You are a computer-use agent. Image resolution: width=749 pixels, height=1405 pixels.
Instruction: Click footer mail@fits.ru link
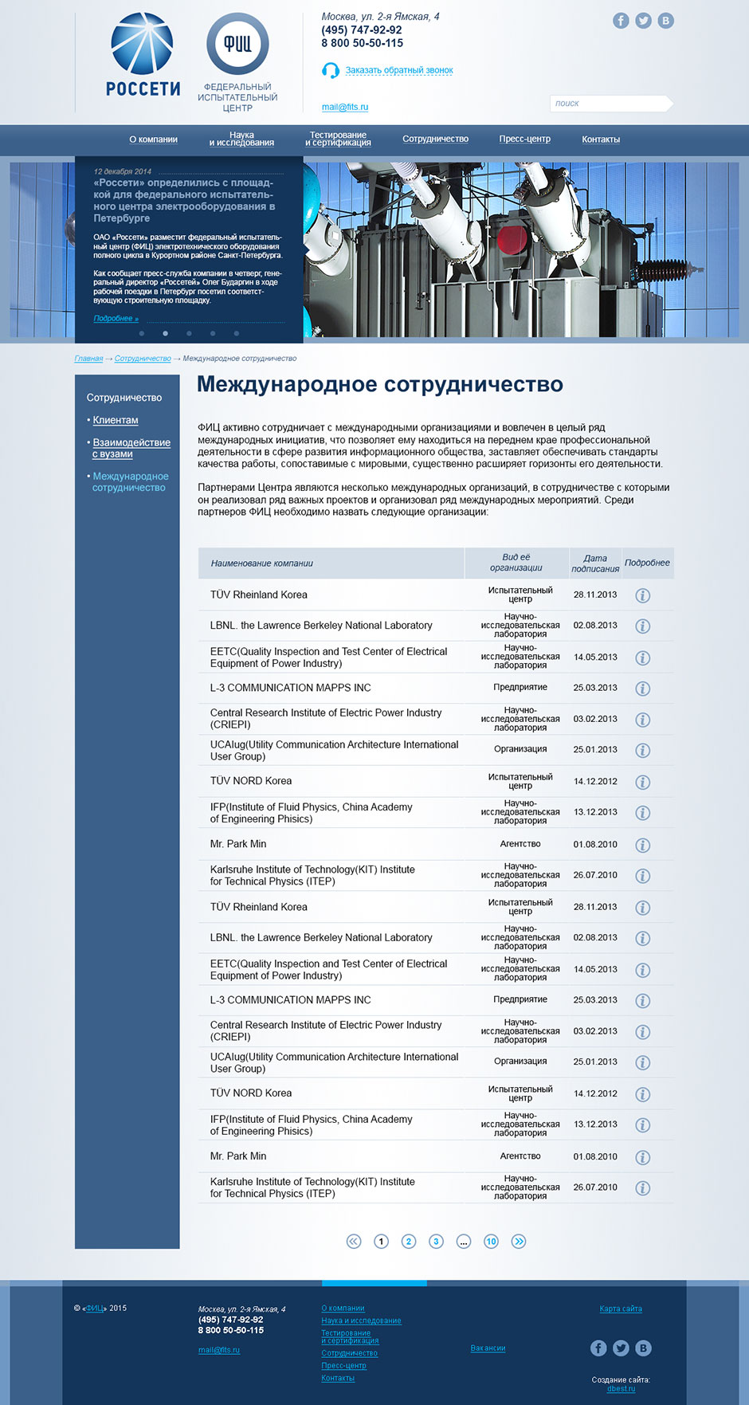tap(218, 1350)
